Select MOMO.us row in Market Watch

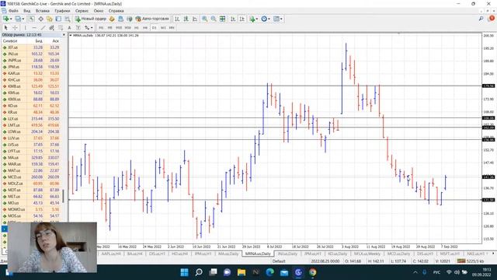tap(31, 209)
